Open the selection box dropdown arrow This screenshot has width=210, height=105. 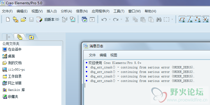click(x=172, y=19)
